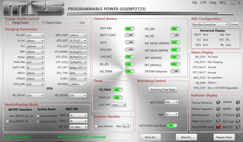Image resolution: width=243 pixels, height=142 pixels.
Task: Open the JEITA_VSET dropdown
Action: coord(78,35)
